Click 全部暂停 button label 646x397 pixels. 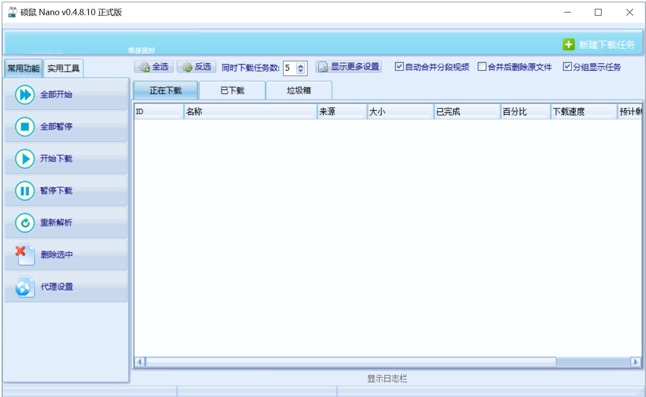click(x=56, y=126)
